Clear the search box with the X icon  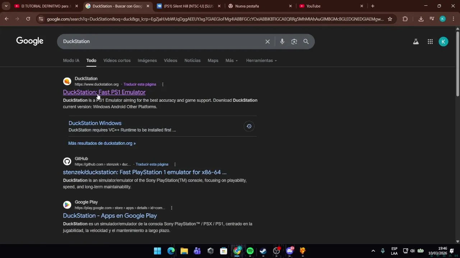[267, 42]
